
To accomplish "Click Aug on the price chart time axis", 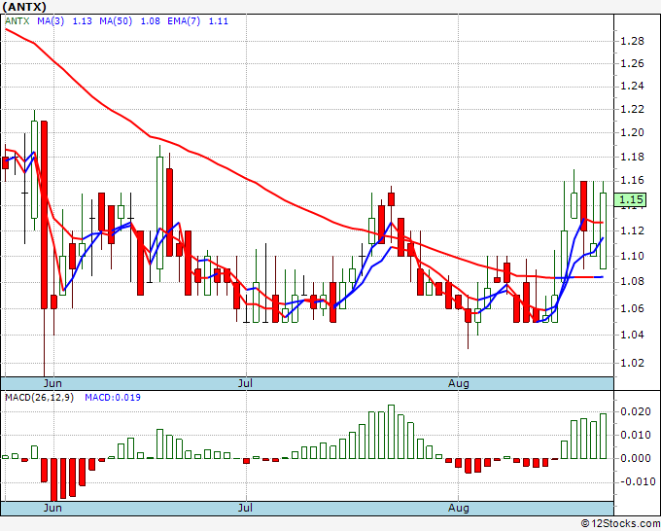I will (x=458, y=383).
